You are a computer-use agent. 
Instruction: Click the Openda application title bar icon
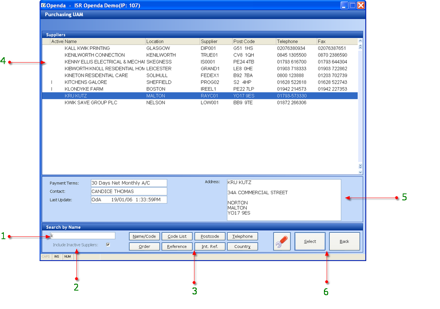coord(43,5)
